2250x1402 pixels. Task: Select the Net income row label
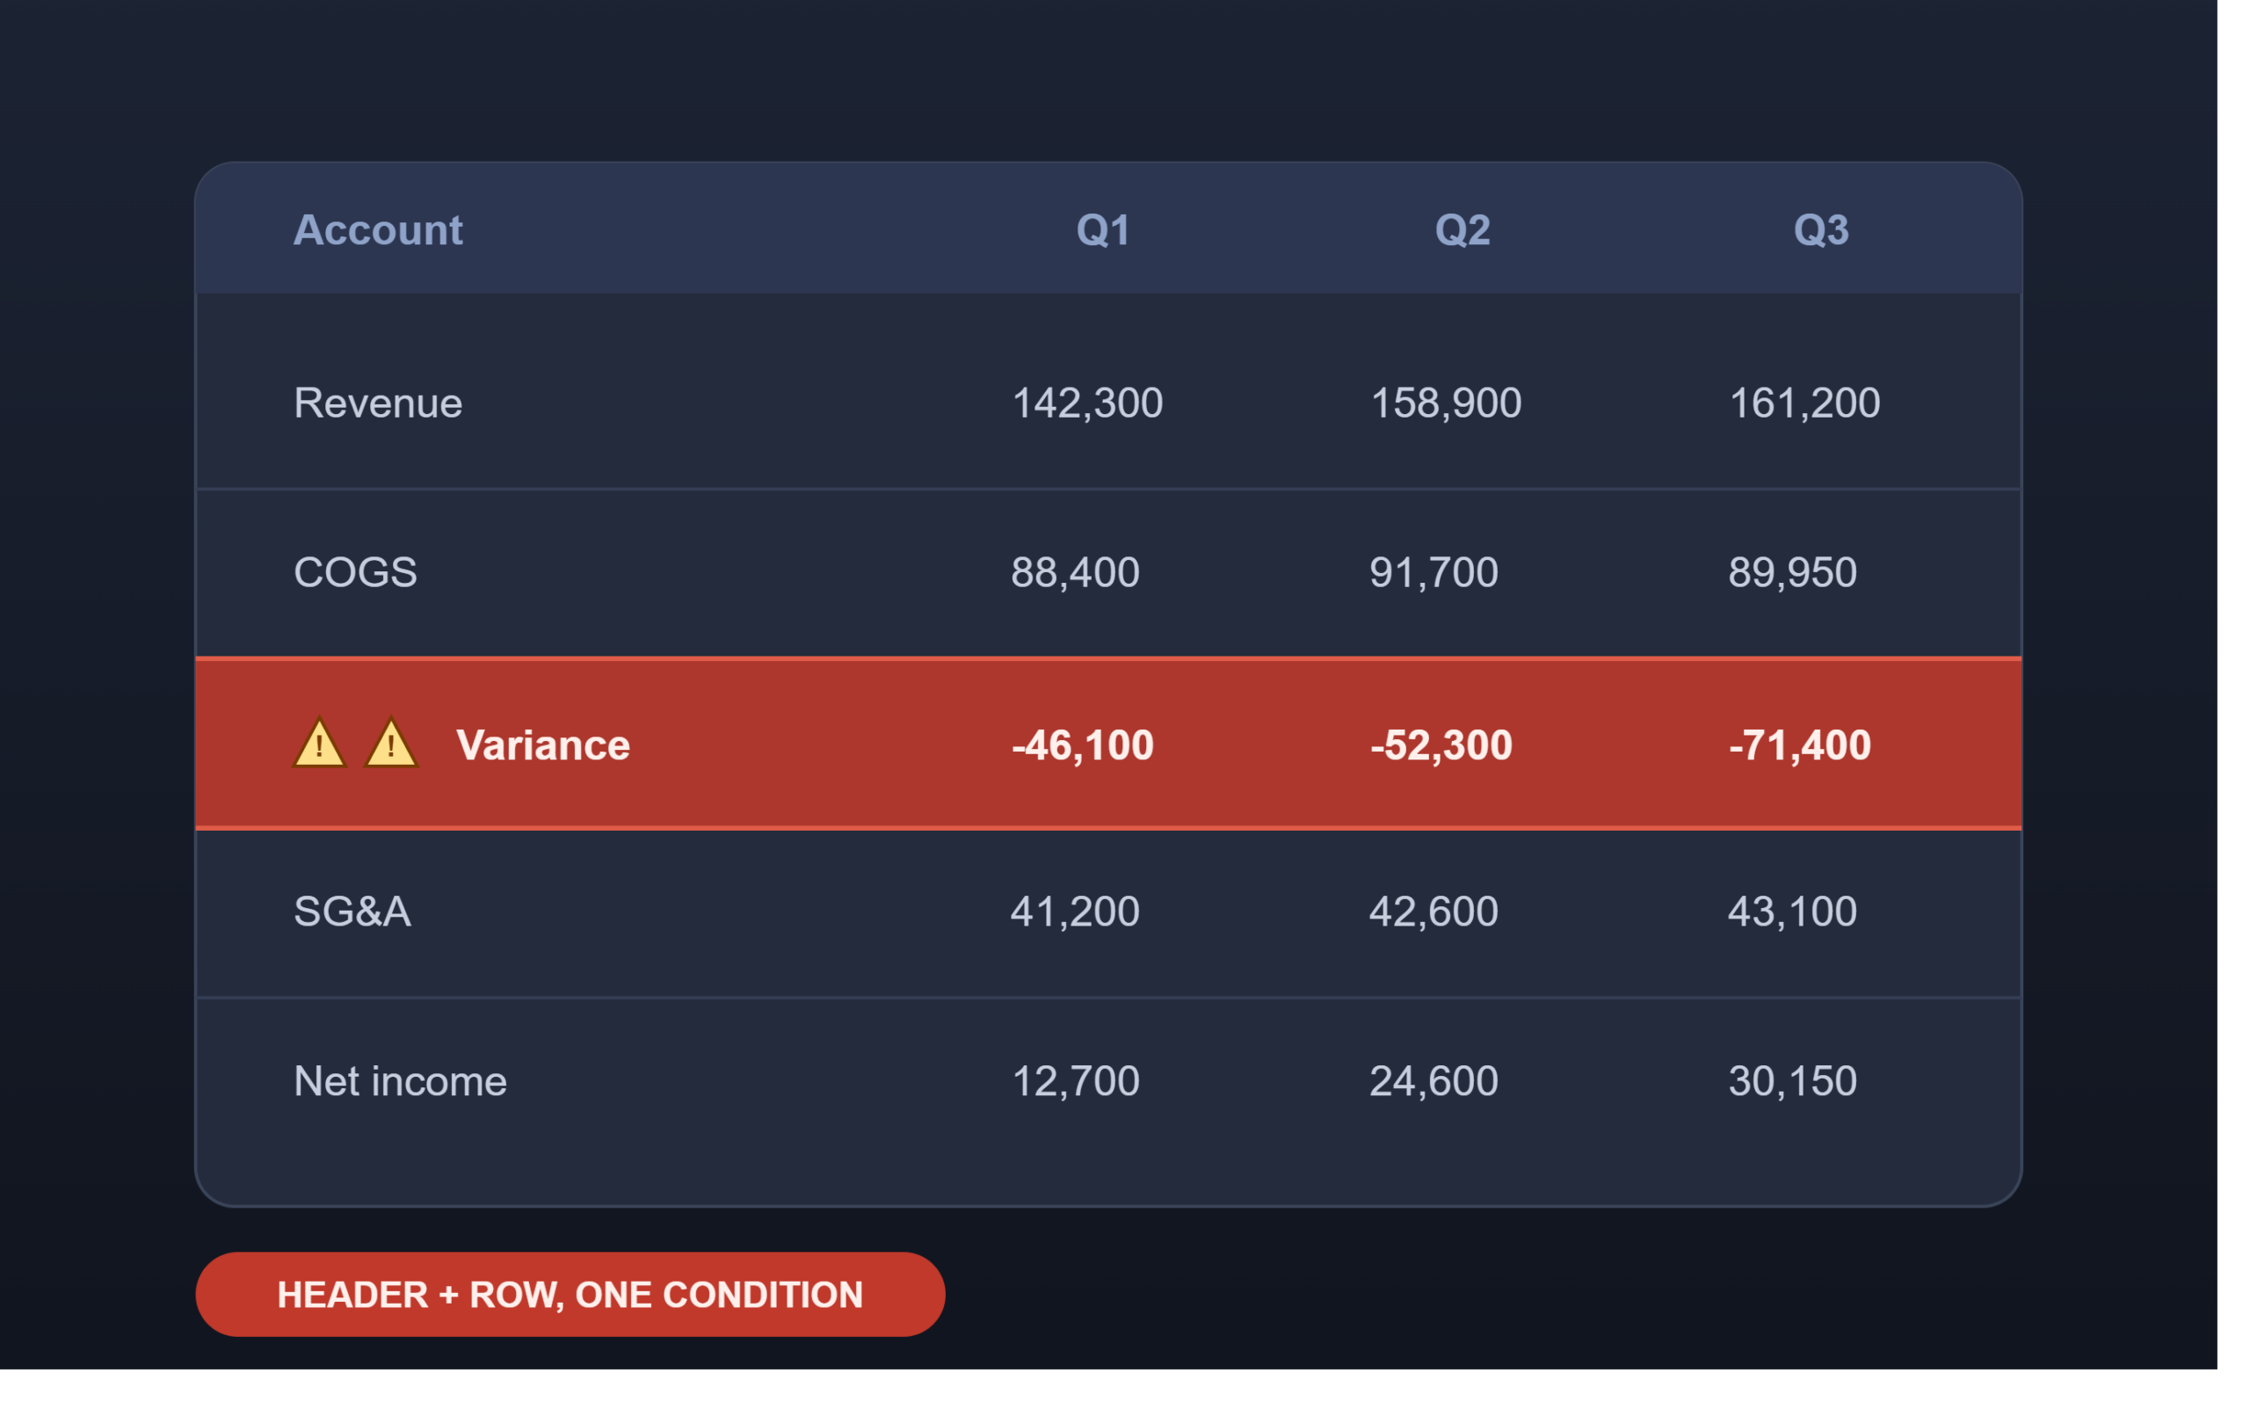401,1081
